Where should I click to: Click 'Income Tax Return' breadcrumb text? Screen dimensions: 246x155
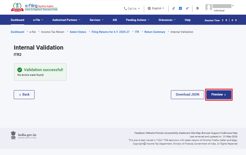click(x=52, y=32)
